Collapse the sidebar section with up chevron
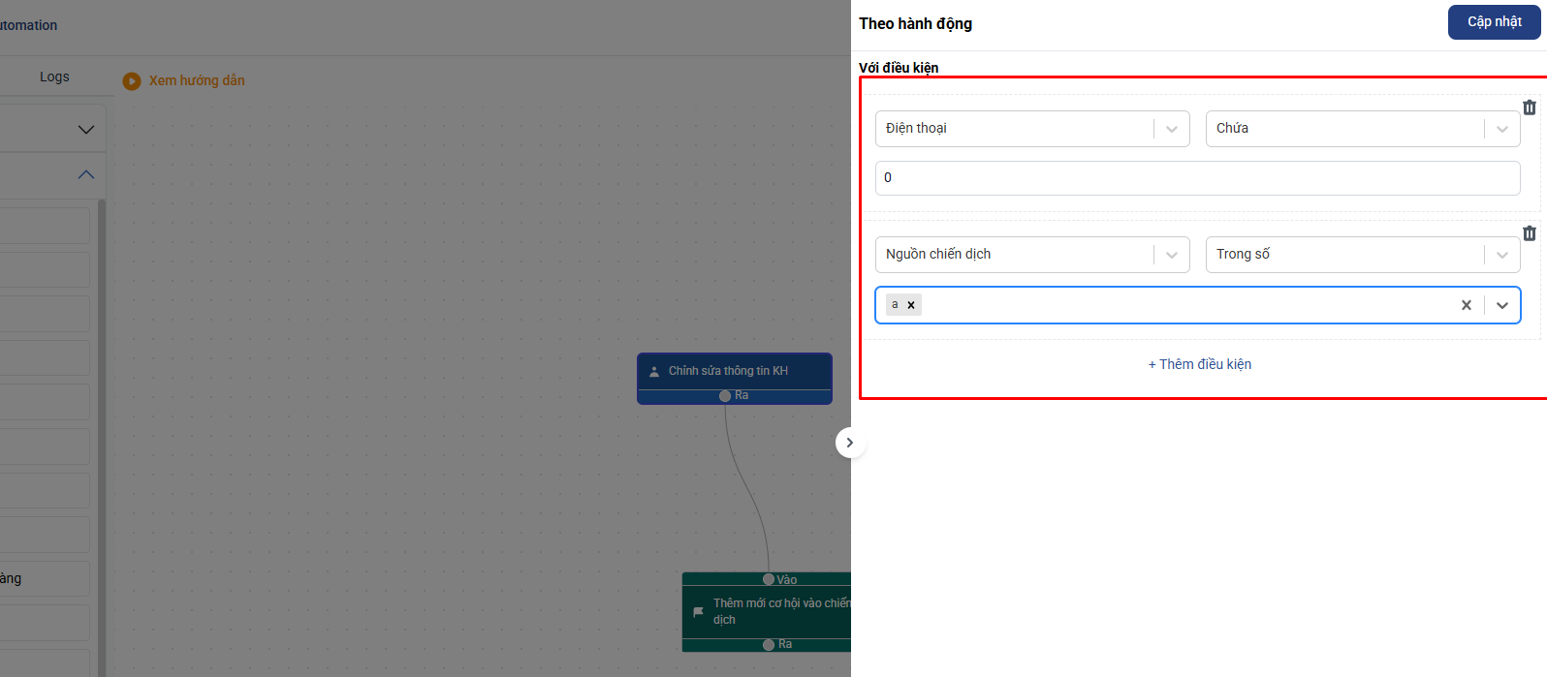The image size is (1547, 677). click(x=86, y=174)
